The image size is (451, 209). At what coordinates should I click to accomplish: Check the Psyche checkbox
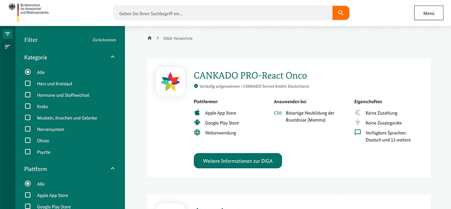coord(28,152)
